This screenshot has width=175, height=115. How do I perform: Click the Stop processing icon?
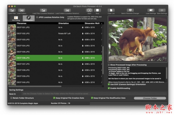(x=97, y=10)
